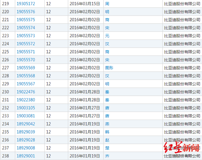Select date 2016年02月02日 in row 220
This screenshot has height=160, width=202.
point(85,12)
